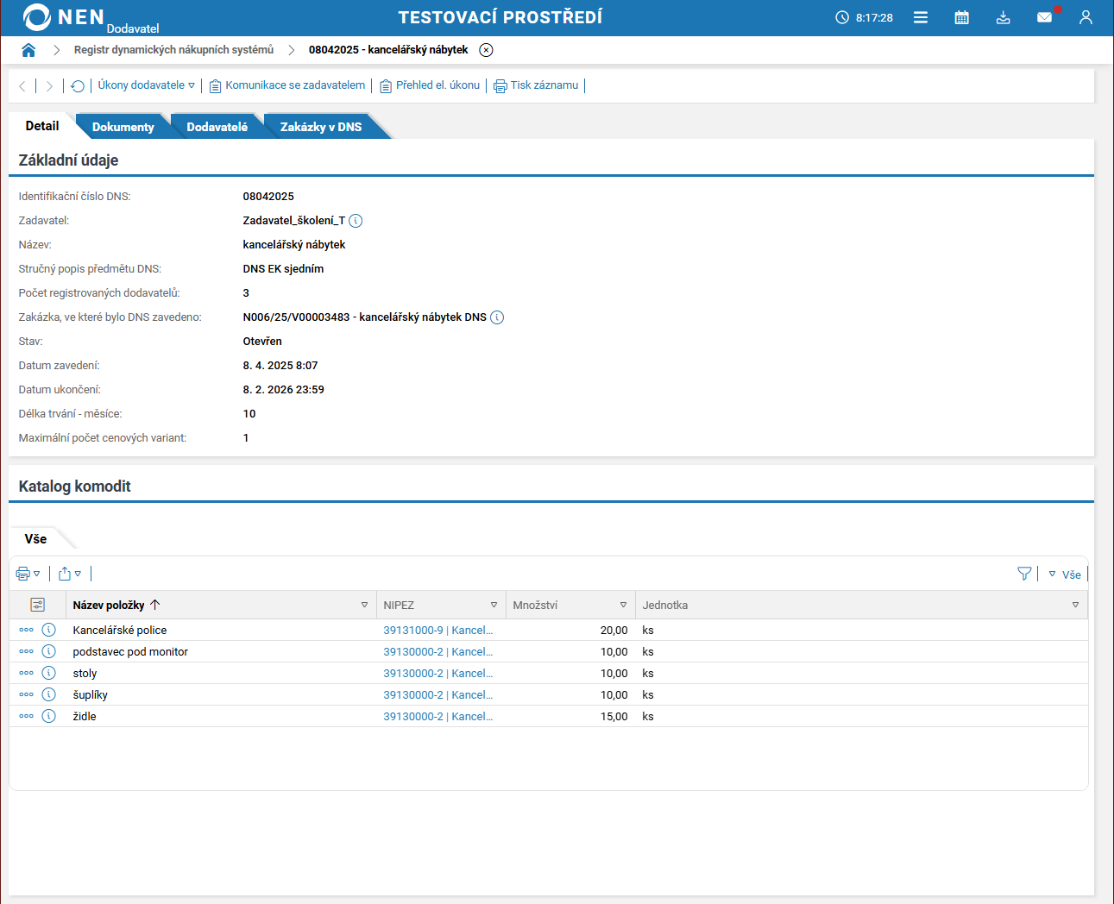The height and width of the screenshot is (904, 1114).
Task: Expand Úkony dodavatele dropdown
Action: coord(146,85)
